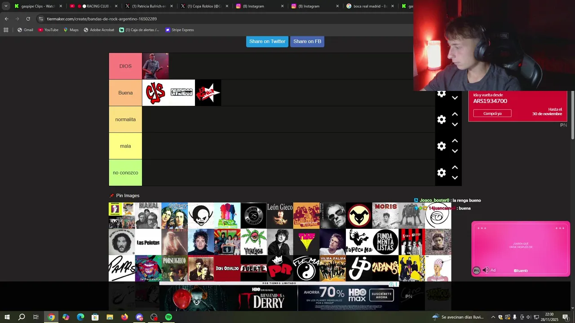Open Caja de alertas bookmark
This screenshot has height=323, width=575.
click(x=139, y=30)
